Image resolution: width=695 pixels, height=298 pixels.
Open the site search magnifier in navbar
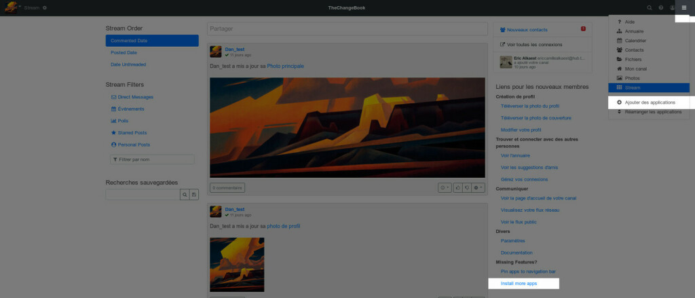point(650,7)
